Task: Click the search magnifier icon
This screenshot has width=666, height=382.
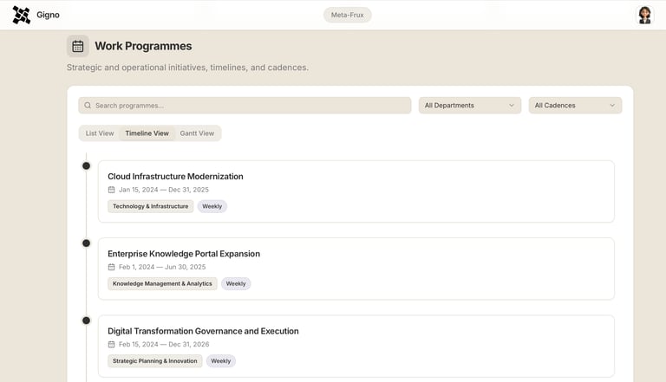Action: tap(88, 106)
